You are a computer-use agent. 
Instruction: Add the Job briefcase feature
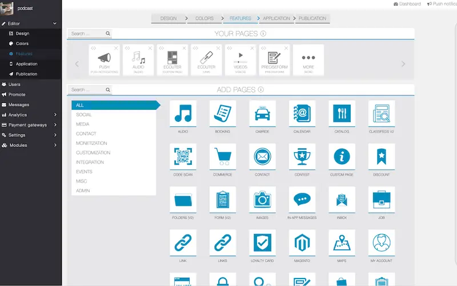(x=381, y=200)
